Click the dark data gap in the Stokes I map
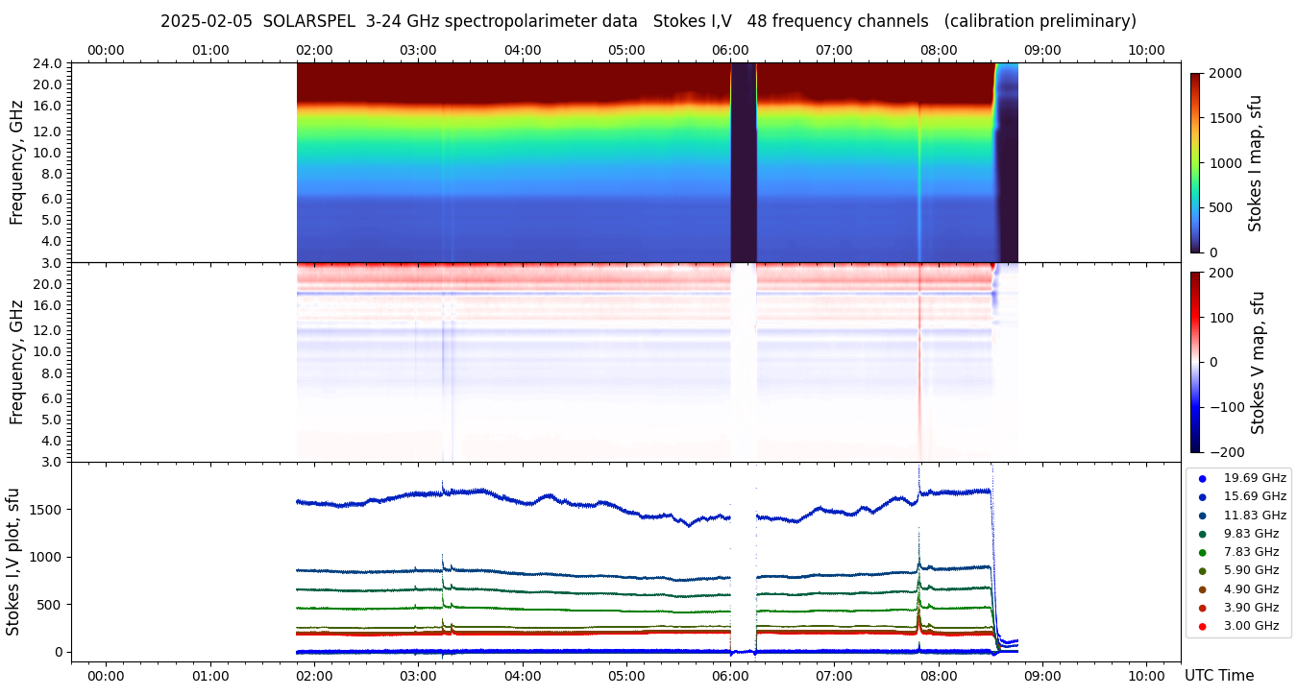The image size is (1297, 696). pyautogui.click(x=744, y=162)
